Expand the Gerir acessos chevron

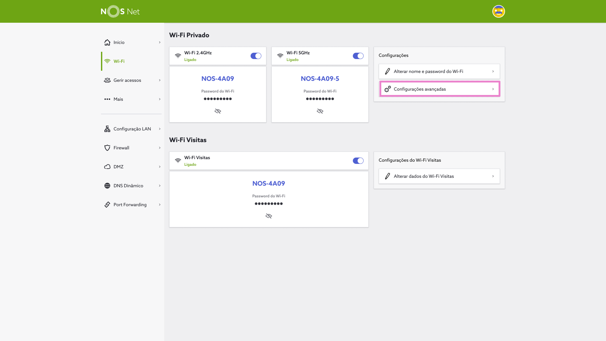coord(159,80)
